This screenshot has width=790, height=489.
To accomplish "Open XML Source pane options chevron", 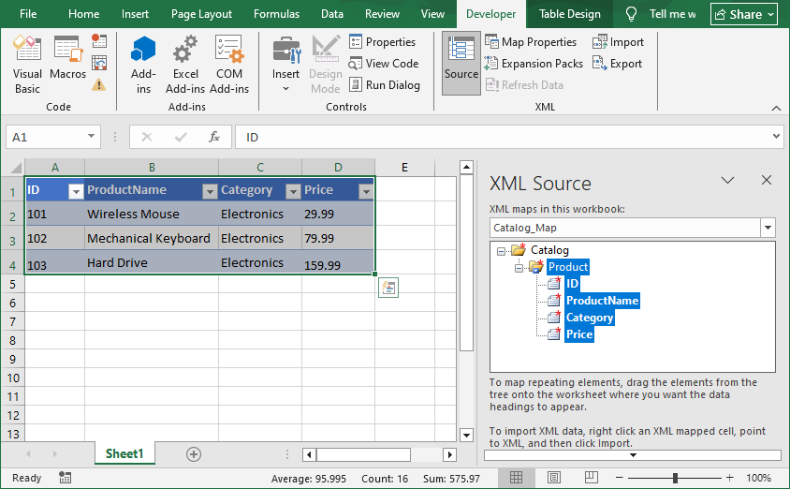I will [x=727, y=180].
